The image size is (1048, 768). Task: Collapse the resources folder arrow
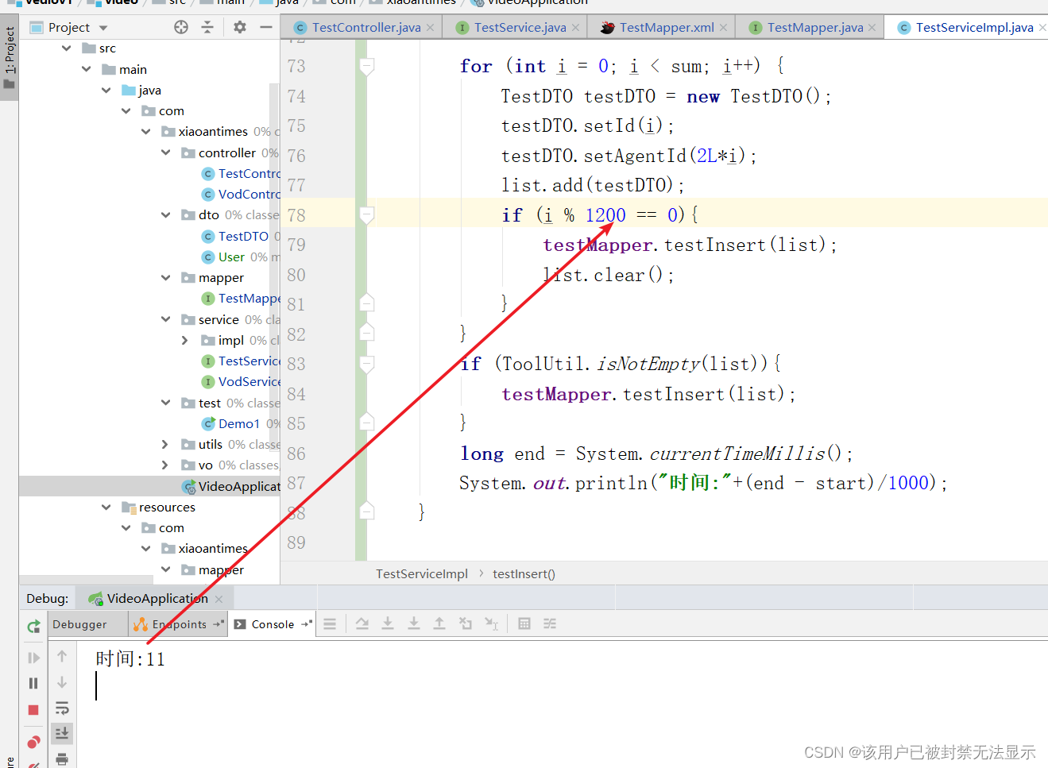(x=106, y=507)
